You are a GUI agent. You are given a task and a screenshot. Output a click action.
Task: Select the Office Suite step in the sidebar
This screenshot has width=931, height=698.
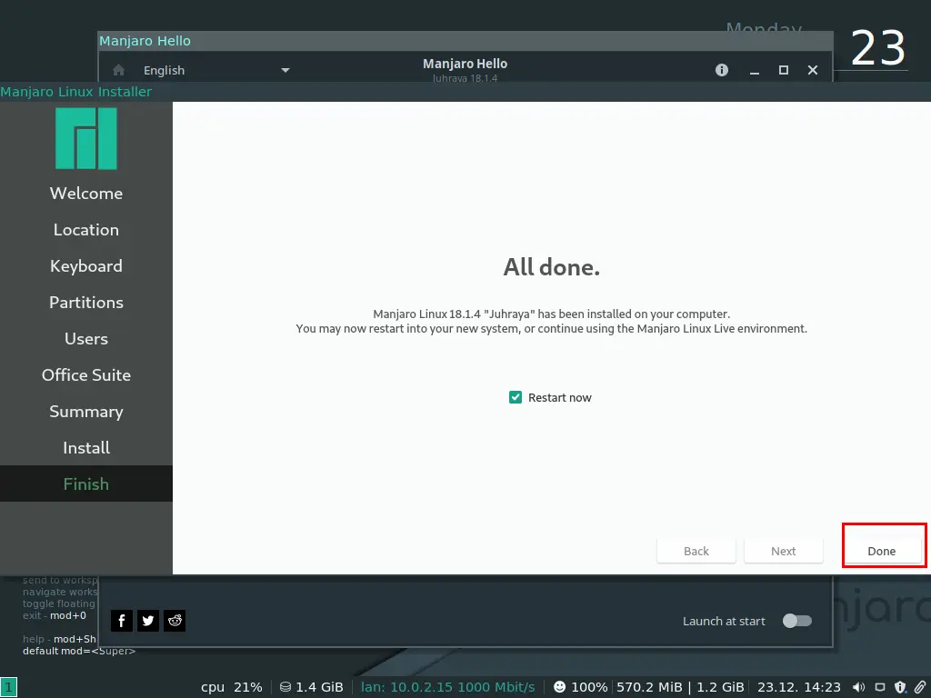pos(86,375)
